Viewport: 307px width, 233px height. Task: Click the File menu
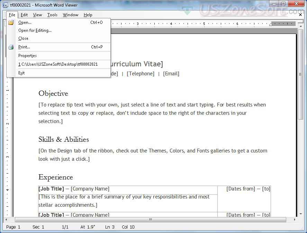[12, 15]
